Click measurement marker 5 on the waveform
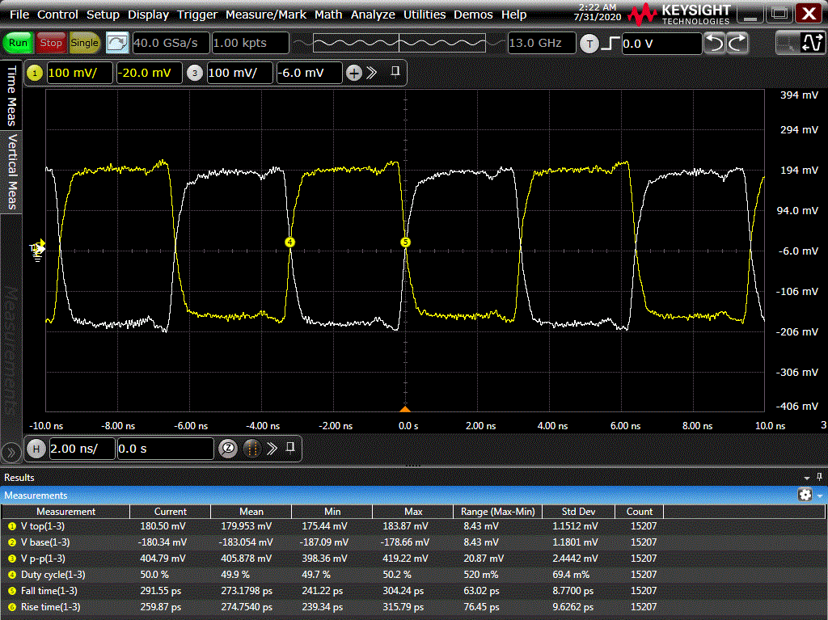Image resolution: width=828 pixels, height=620 pixels. pyautogui.click(x=406, y=242)
